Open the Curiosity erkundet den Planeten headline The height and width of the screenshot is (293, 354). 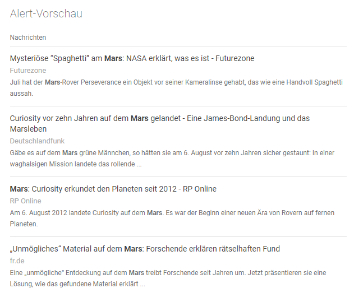[113, 189]
